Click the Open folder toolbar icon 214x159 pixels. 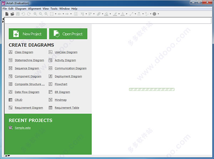click(12, 14)
